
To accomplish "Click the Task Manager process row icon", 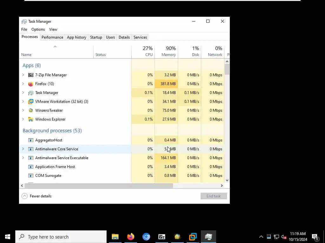I will click(31, 93).
